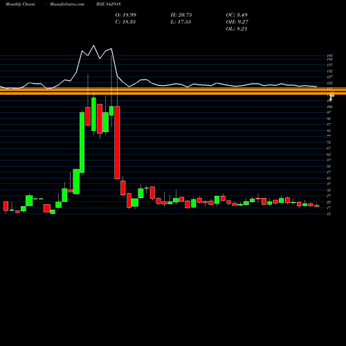The height and width of the screenshot is (346, 346).
Task: Select the 'Monthly Charts' title text
Action: pos(20,4)
